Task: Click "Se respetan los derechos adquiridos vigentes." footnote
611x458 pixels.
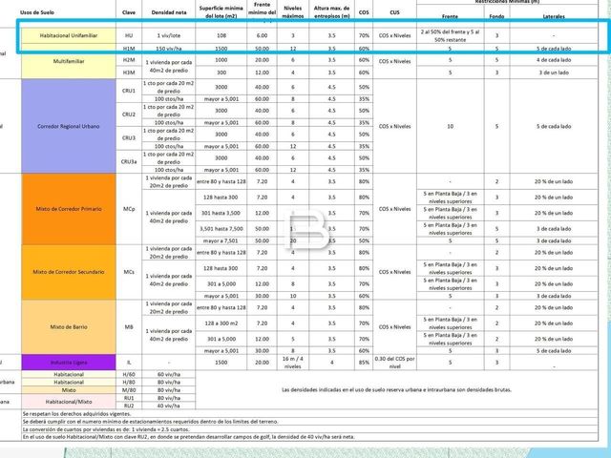Action: [76, 413]
